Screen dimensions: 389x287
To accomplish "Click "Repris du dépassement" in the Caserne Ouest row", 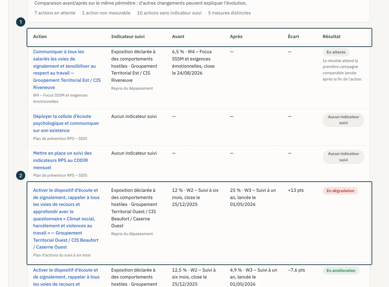I will coord(132,234).
